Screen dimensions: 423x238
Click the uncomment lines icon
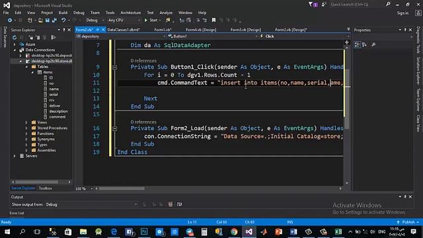point(204,20)
